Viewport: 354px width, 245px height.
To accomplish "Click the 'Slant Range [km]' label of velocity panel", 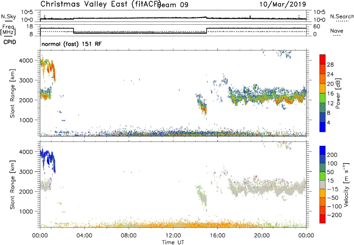I will click(12, 184).
